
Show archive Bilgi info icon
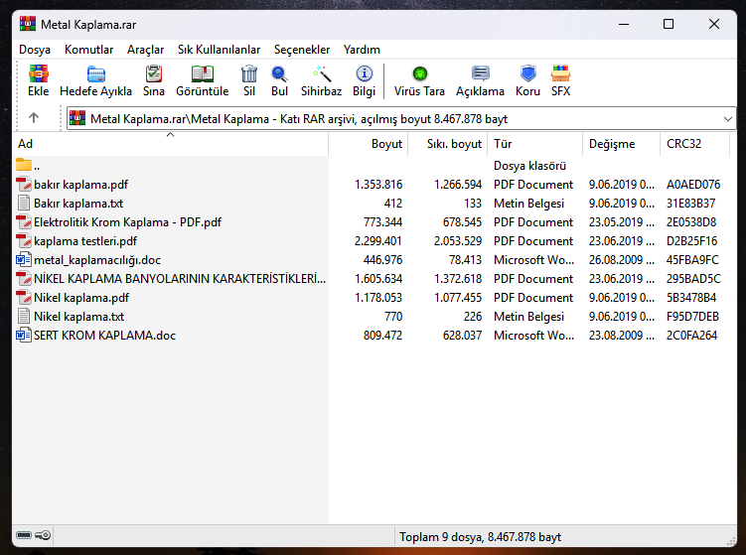point(364,74)
